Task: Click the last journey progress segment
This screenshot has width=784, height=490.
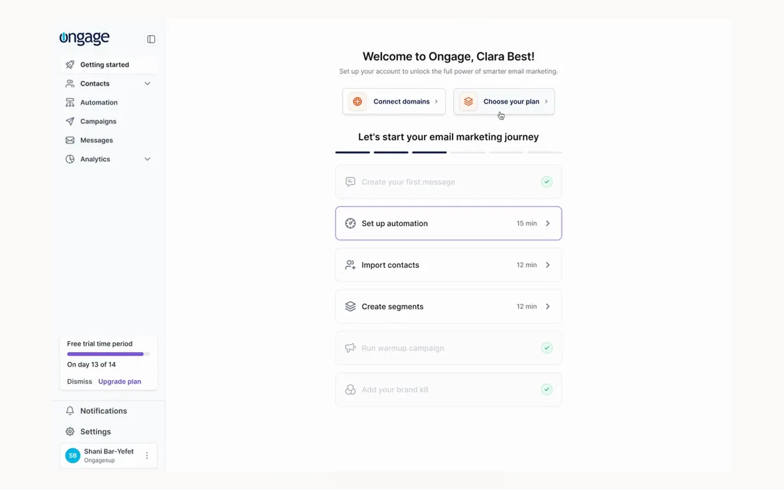Action: (544, 152)
